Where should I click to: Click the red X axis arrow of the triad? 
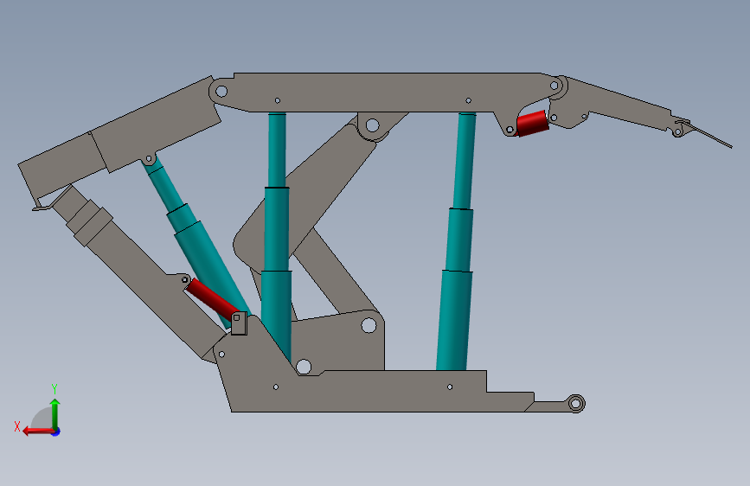(38, 432)
